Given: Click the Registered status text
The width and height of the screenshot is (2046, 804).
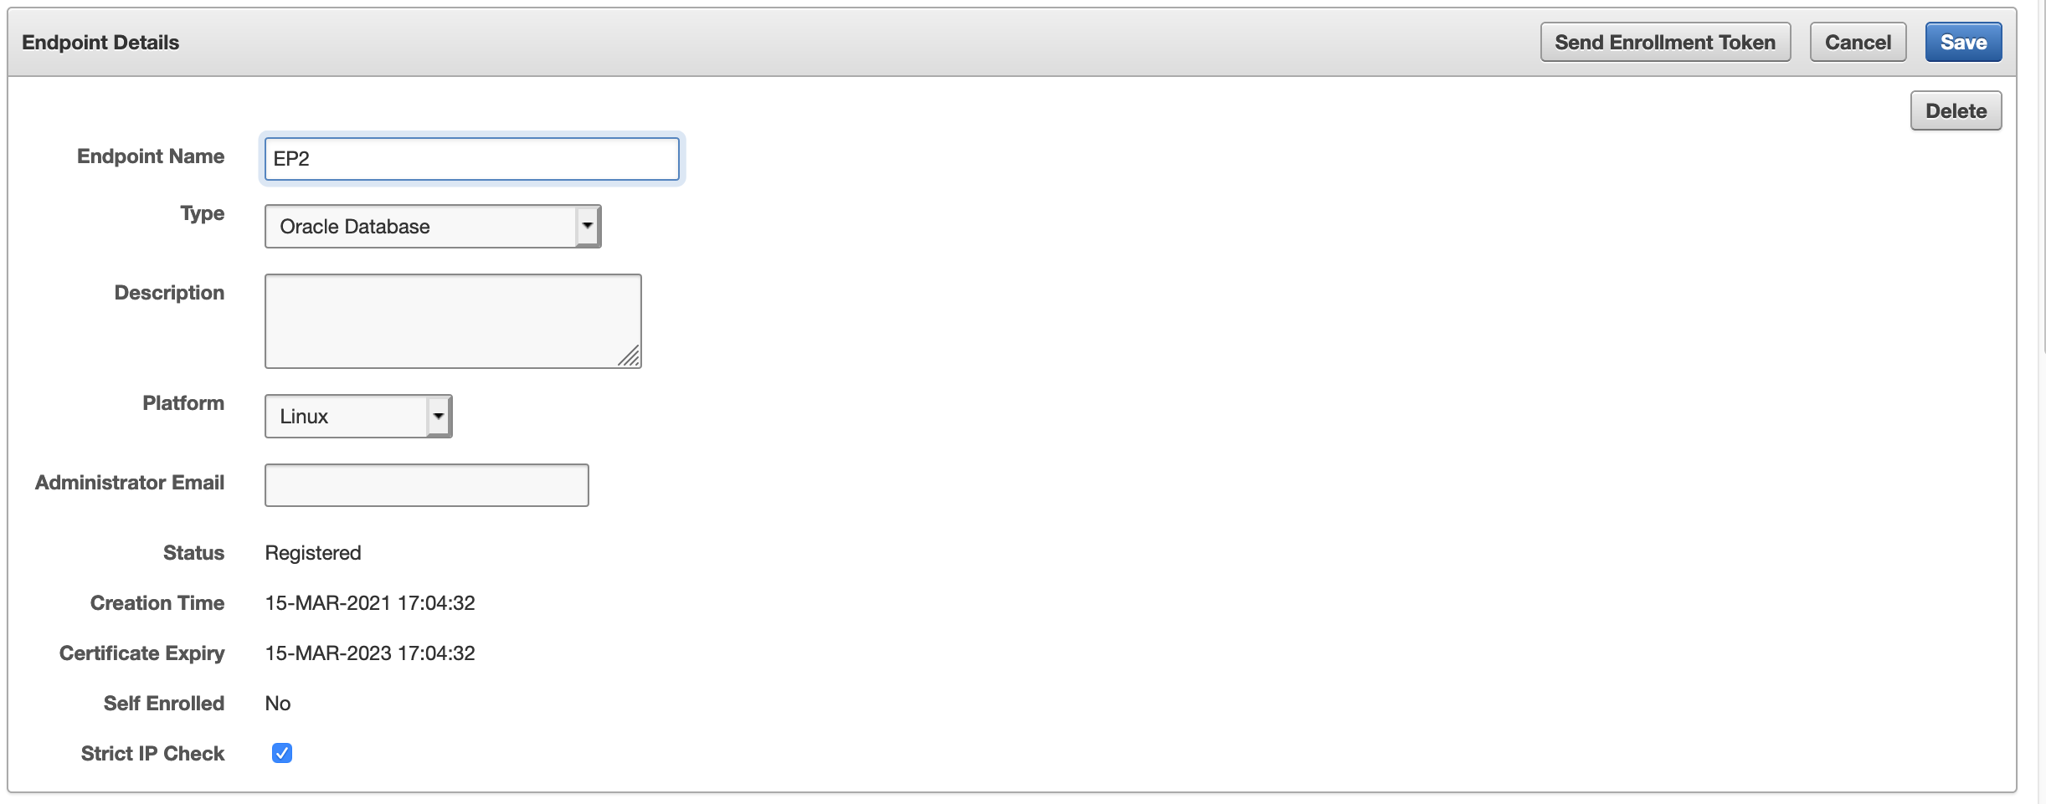Looking at the screenshot, I should coord(312,552).
